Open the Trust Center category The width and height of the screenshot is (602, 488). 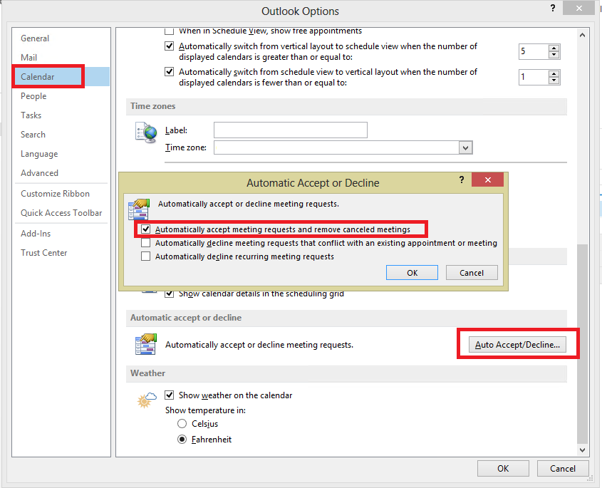(x=43, y=253)
